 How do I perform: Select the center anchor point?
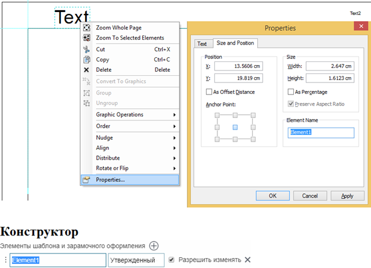pos(235,127)
